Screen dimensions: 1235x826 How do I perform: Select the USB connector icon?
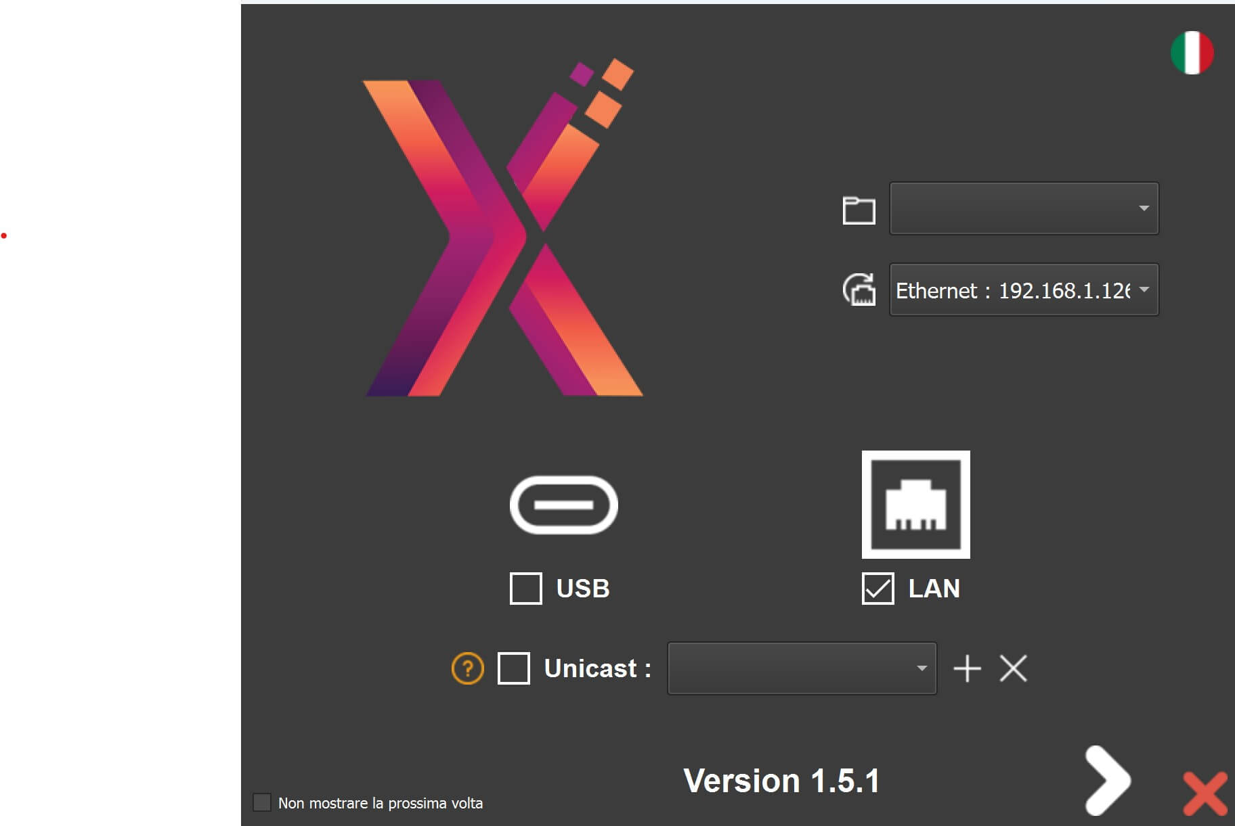point(563,505)
